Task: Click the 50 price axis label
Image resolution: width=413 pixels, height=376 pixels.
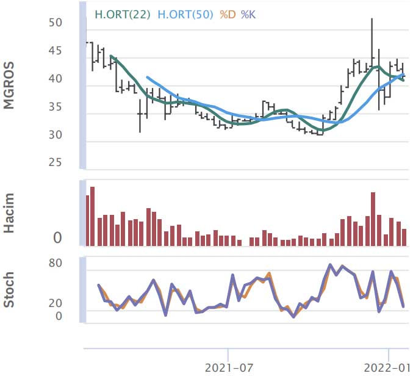Action: (56, 23)
